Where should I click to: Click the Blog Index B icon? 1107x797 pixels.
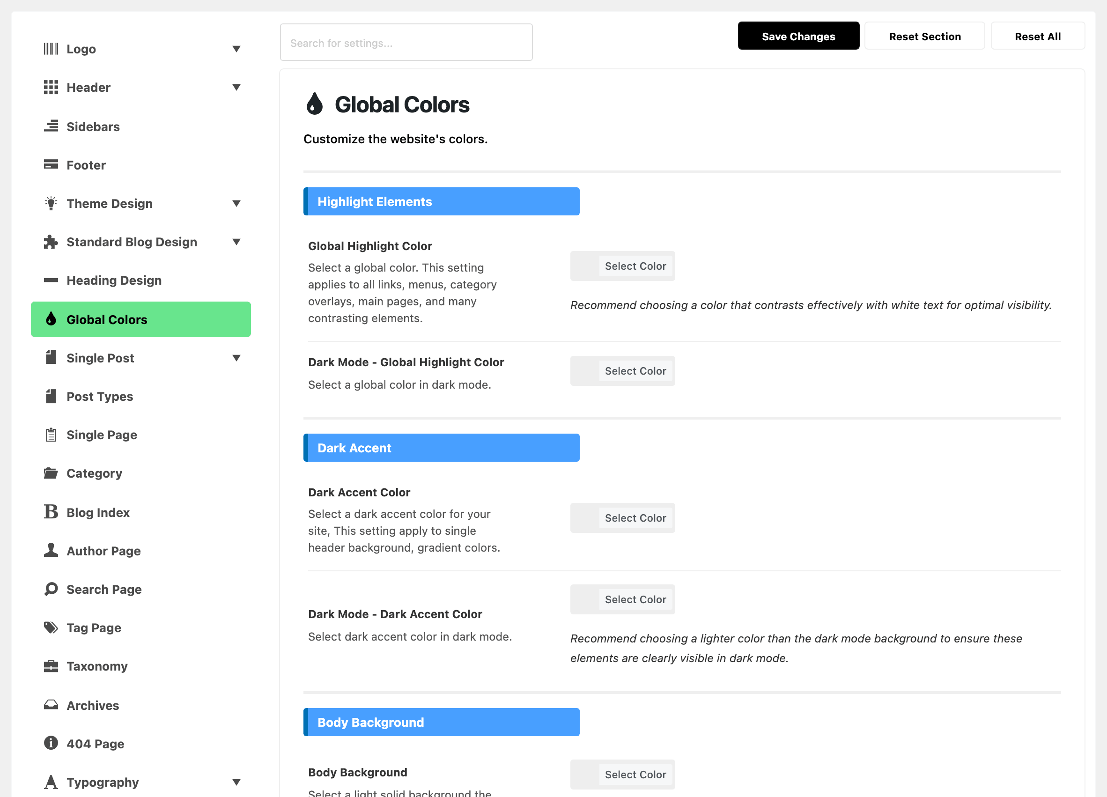[51, 512]
